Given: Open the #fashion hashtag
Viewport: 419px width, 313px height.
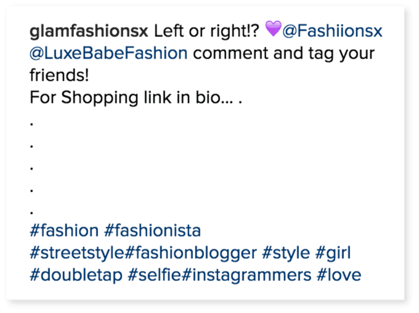Looking at the screenshot, I should pyautogui.click(x=64, y=231).
